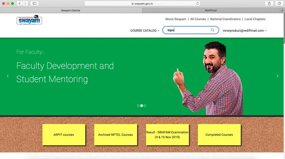285x159 pixels.
Task: Select the third carousel dot
Action: (x=145, y=106)
